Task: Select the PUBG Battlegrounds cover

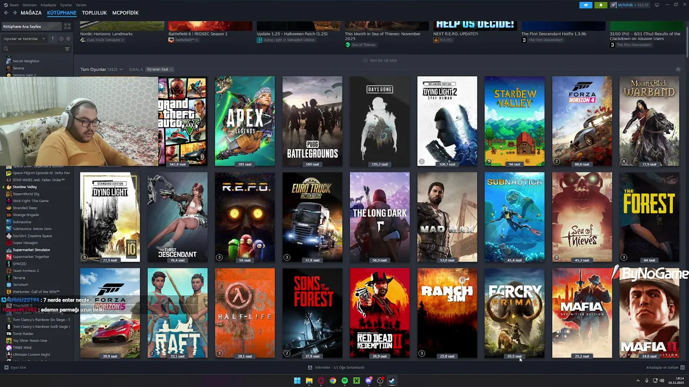Action: click(x=312, y=121)
